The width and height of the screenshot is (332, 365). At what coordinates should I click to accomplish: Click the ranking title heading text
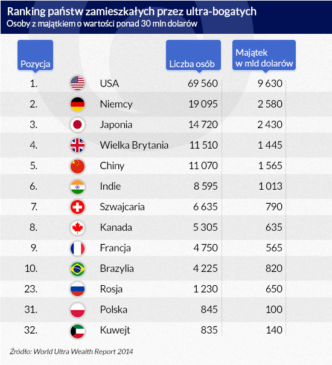tap(132, 11)
